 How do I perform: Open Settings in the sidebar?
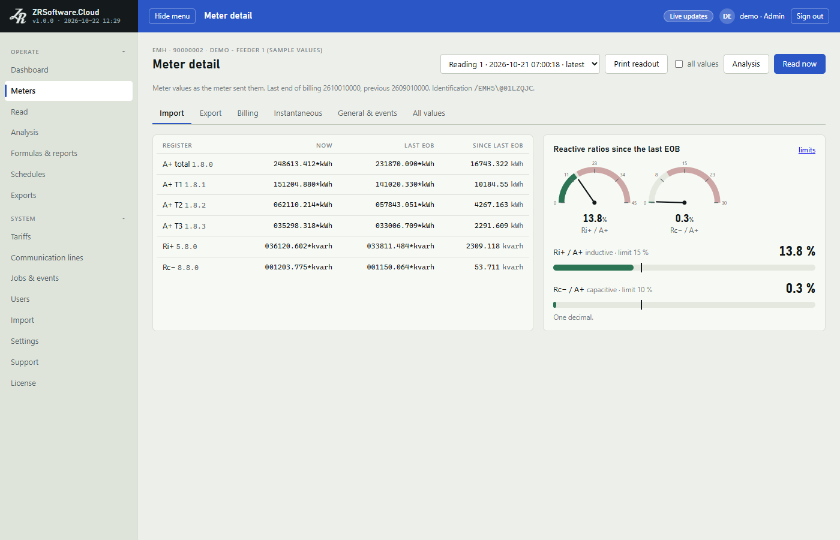[x=68, y=341]
